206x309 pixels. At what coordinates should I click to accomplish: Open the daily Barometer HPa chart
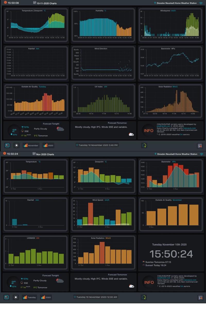[x=171, y=63]
